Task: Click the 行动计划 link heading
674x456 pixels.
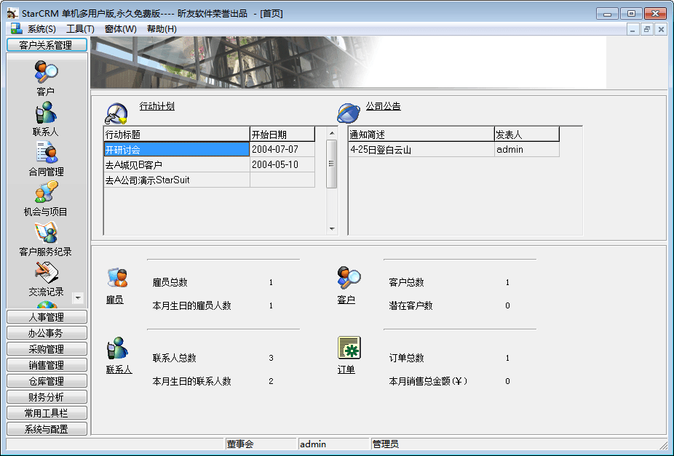Action: [x=157, y=106]
